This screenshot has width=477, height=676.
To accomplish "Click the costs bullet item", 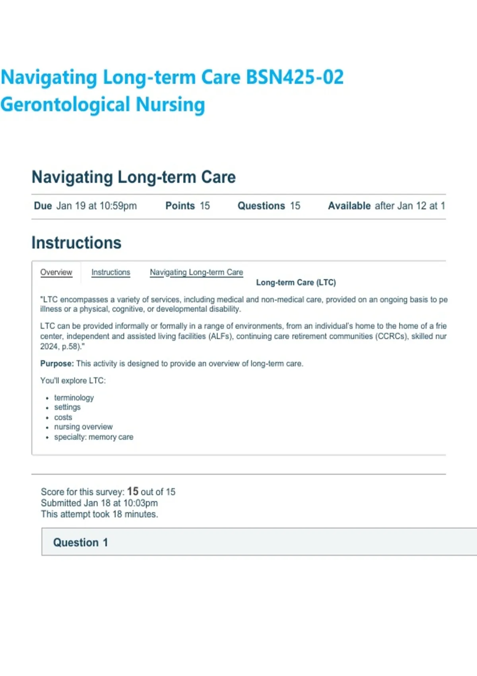I will 63,417.
